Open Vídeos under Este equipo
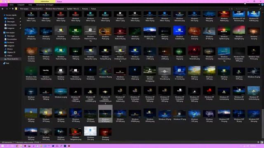 pos(9,55)
